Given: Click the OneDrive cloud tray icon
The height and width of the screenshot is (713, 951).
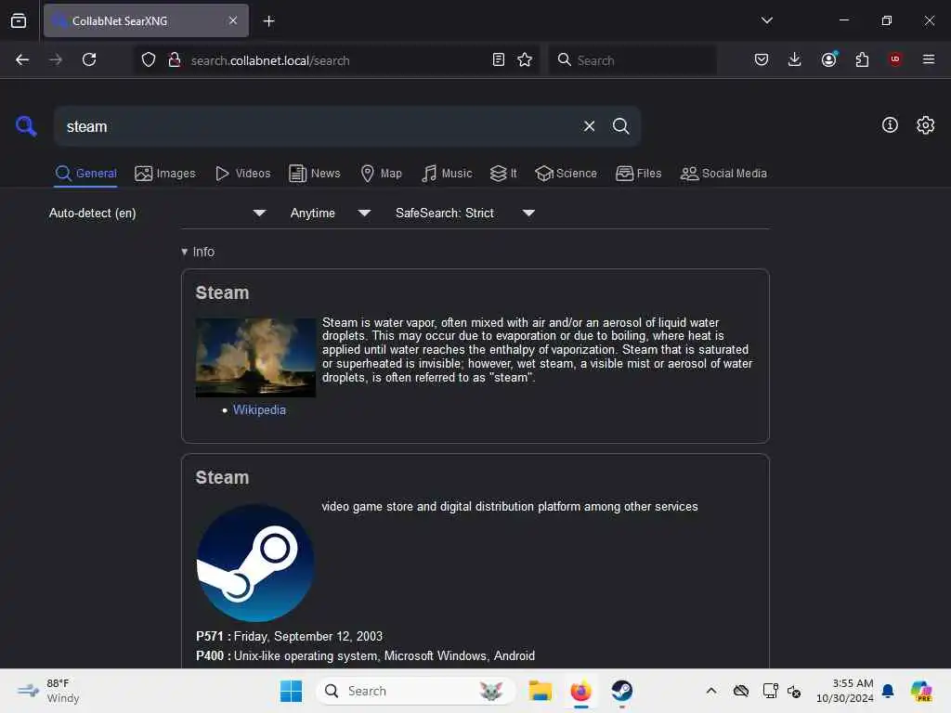Looking at the screenshot, I should [x=740, y=691].
